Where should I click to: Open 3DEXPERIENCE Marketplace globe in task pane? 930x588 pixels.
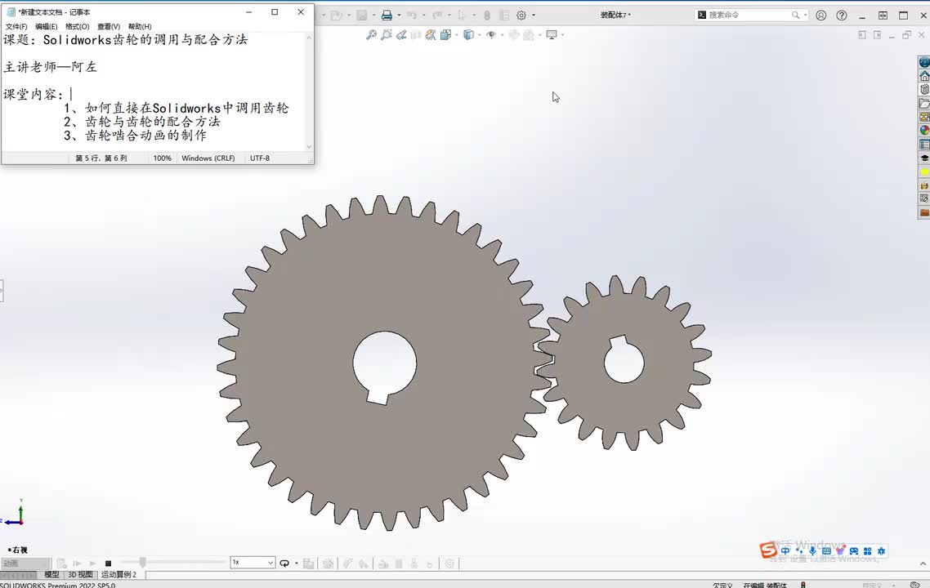point(924,62)
